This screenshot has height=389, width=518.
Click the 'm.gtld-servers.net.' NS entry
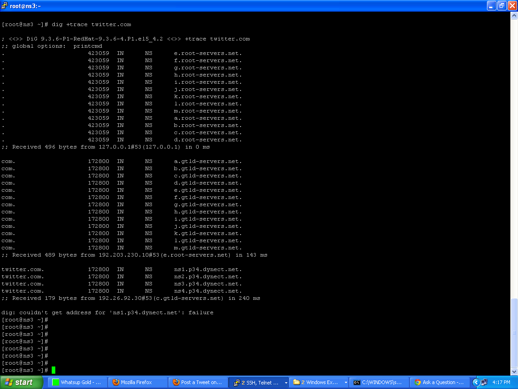coord(208,248)
